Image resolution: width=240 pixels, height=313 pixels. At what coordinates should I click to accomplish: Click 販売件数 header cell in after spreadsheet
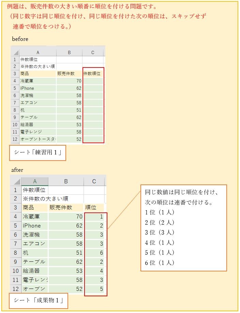(65, 207)
